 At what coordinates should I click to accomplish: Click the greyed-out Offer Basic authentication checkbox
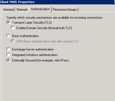(x=13, y=41)
